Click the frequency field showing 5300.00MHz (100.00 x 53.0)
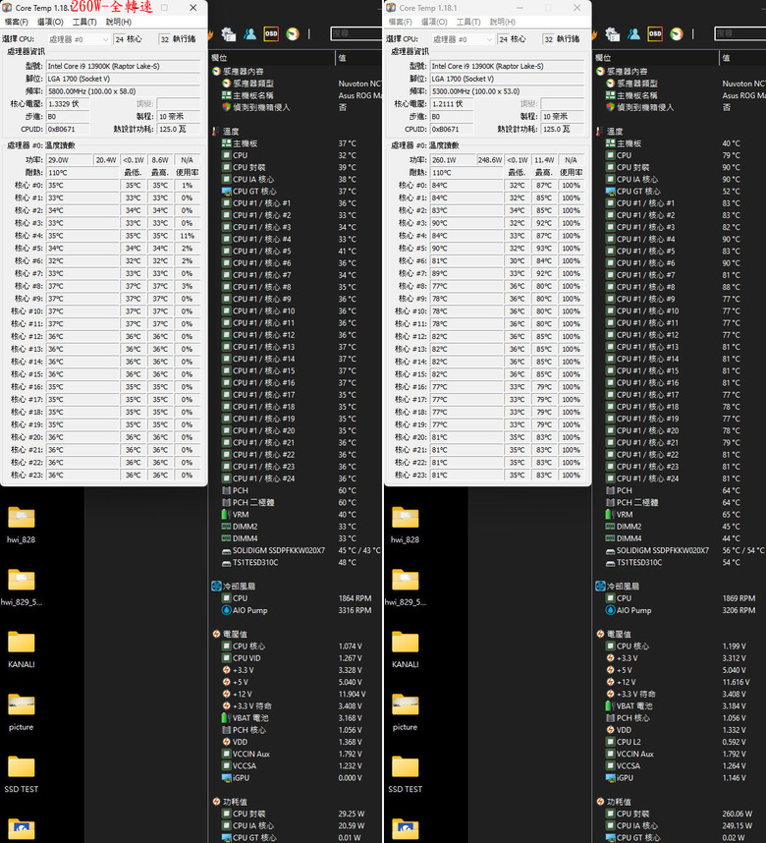This screenshot has height=843, width=766. (507, 91)
